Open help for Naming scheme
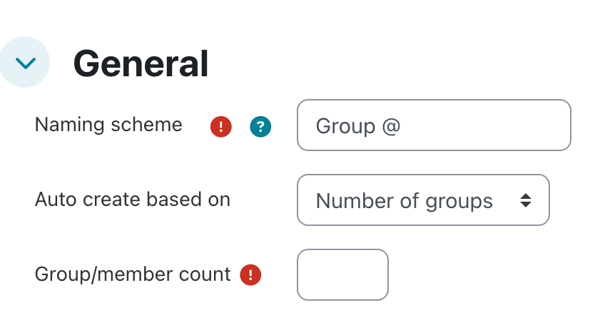The image size is (590, 320). 260,127
